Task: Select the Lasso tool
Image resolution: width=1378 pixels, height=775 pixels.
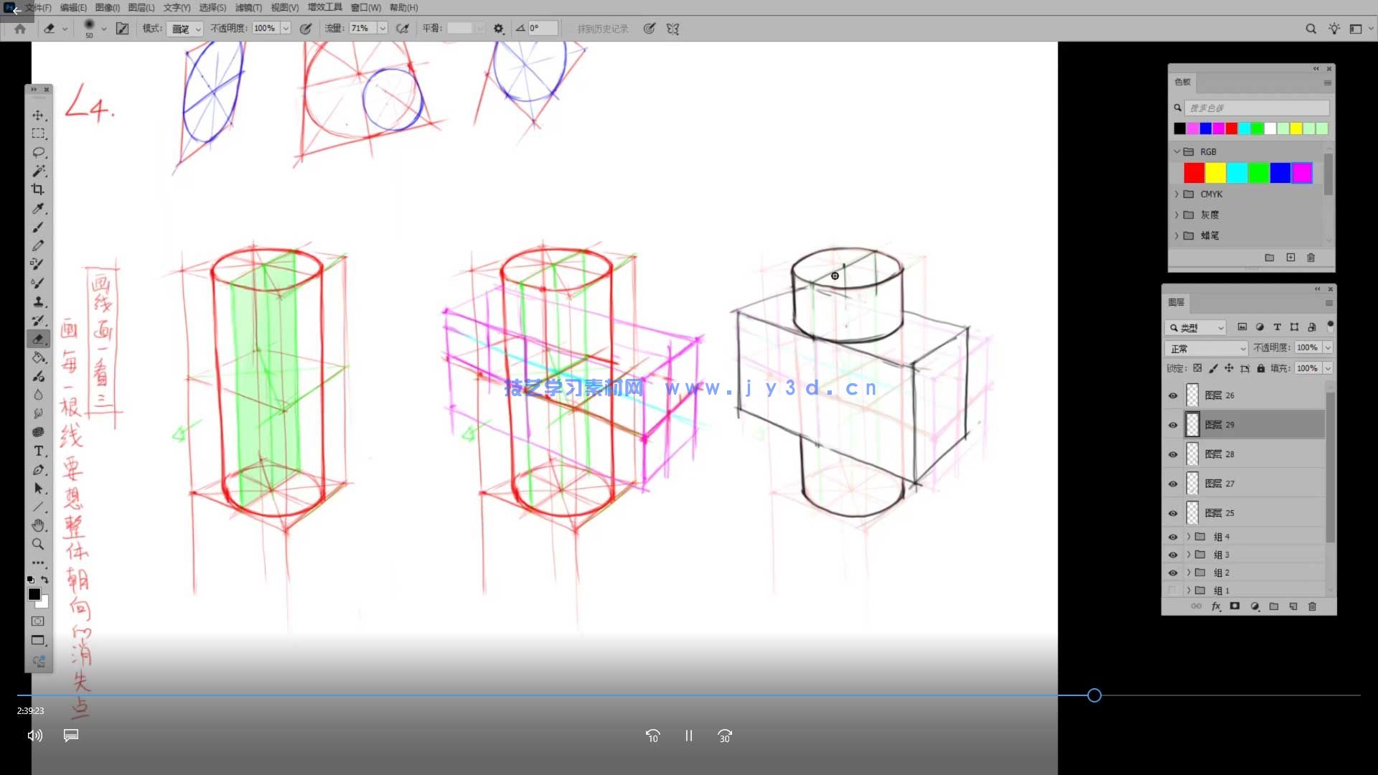Action: pos(38,152)
